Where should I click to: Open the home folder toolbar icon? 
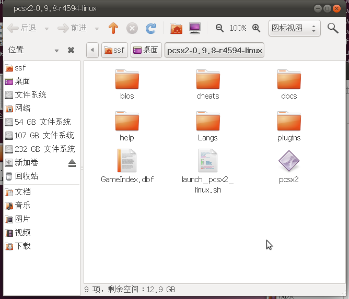click(176, 29)
